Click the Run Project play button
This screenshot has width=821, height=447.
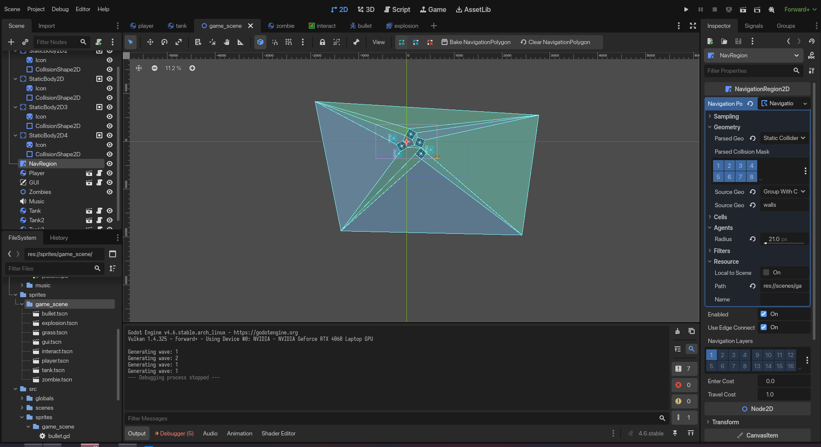click(x=686, y=9)
